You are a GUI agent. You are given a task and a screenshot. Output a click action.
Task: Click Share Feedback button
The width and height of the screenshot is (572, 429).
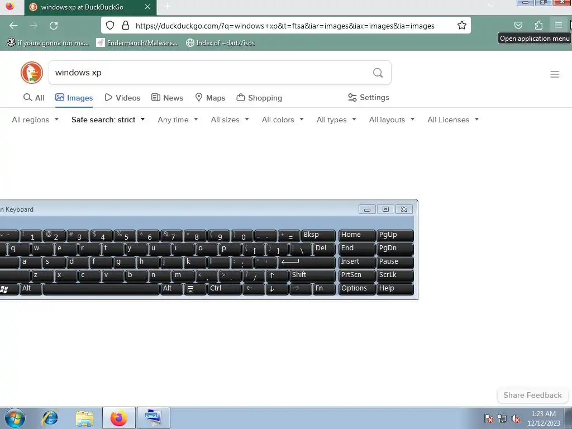tap(532, 395)
